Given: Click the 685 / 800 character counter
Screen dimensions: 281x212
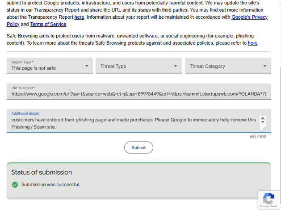Looking at the screenshot, I should [258, 136].
